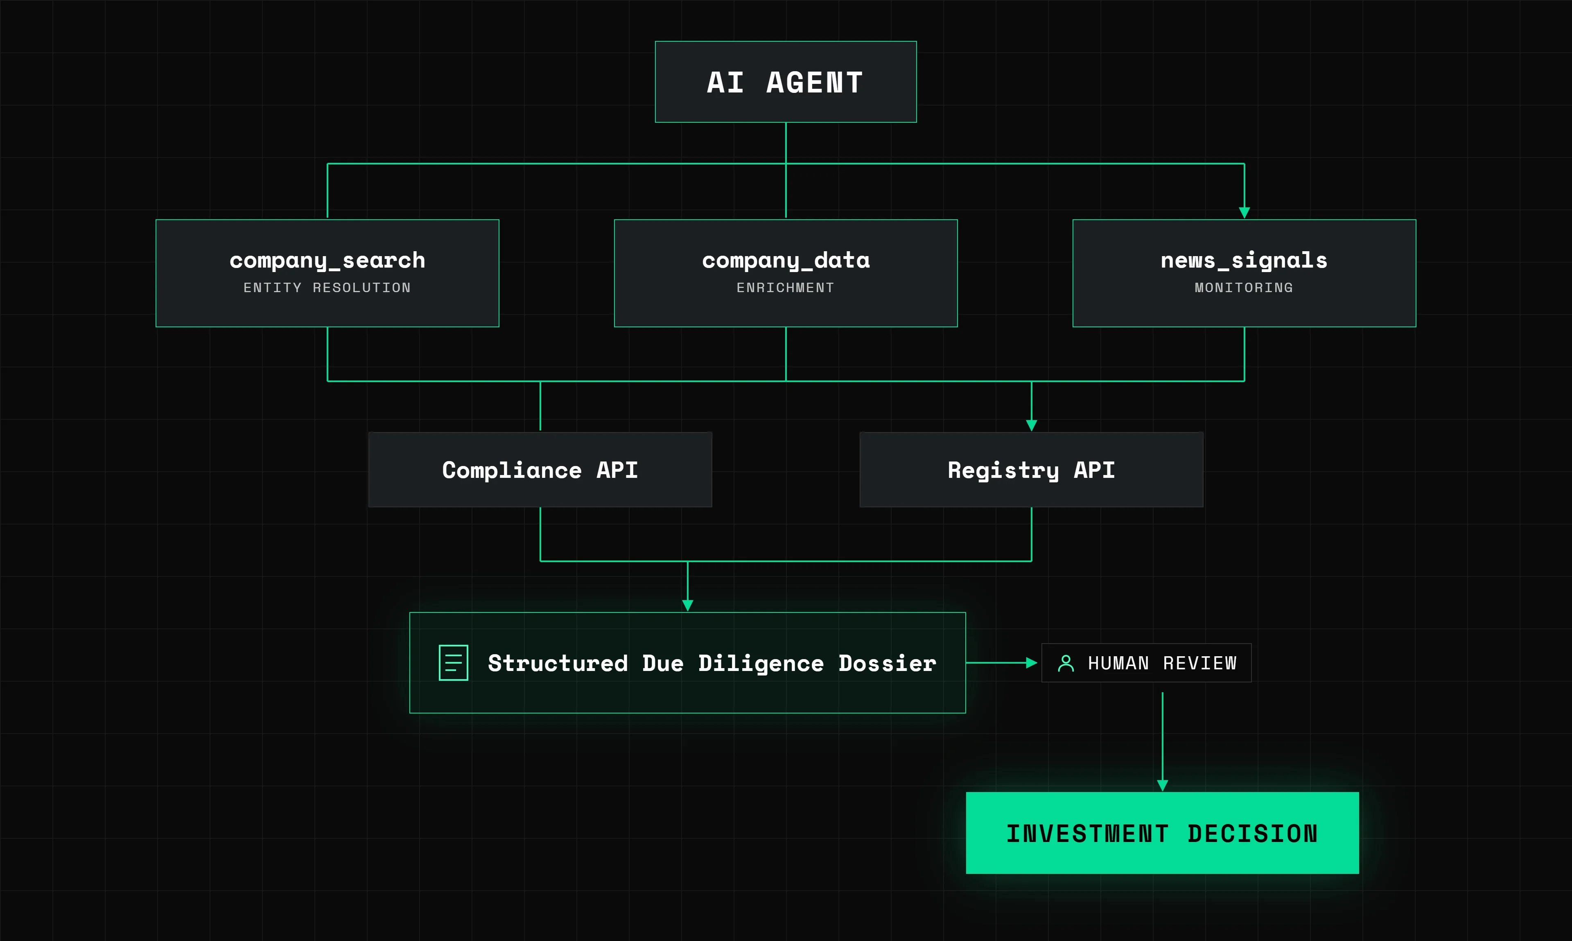
Task: Click the INVESTMENT DECISION button
Action: click(x=1162, y=833)
